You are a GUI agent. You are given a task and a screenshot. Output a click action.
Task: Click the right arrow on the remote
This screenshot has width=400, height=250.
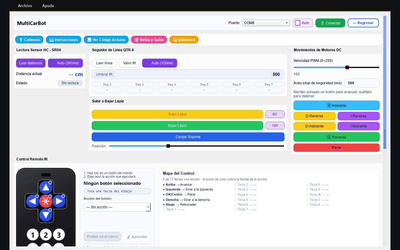[59, 202]
